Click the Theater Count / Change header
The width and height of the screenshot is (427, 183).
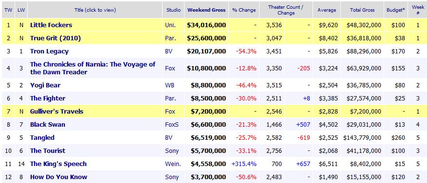pos(286,10)
